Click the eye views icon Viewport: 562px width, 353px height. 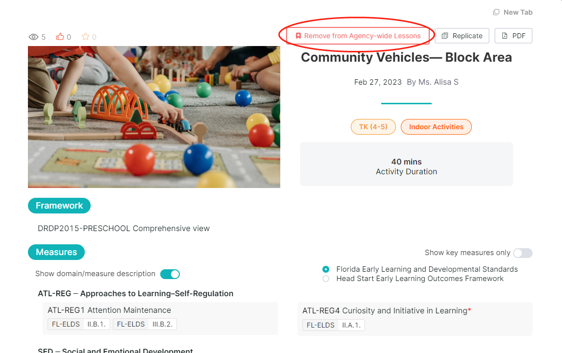(x=33, y=37)
